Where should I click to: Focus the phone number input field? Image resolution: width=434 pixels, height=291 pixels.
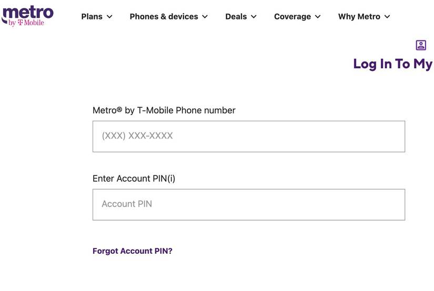[248, 137]
